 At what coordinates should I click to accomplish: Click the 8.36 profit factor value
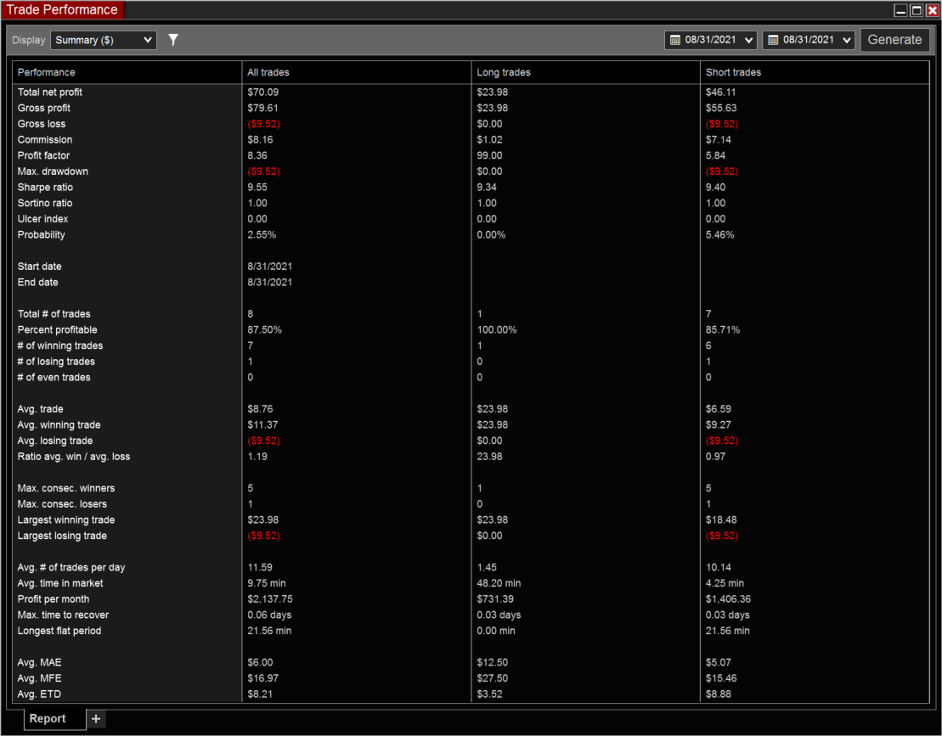tap(257, 155)
